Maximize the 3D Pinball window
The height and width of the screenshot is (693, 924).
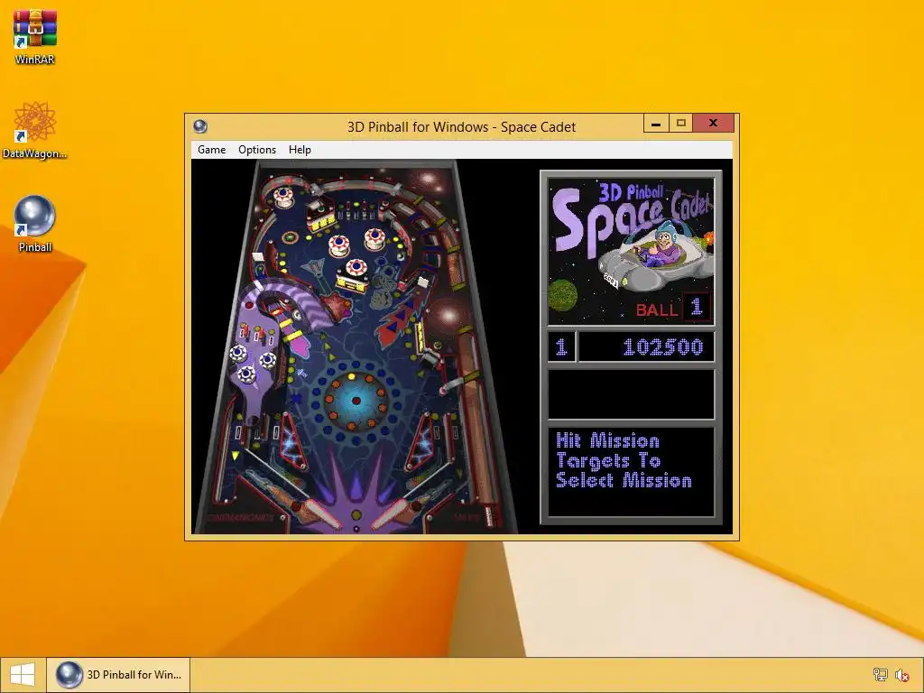pos(681,123)
